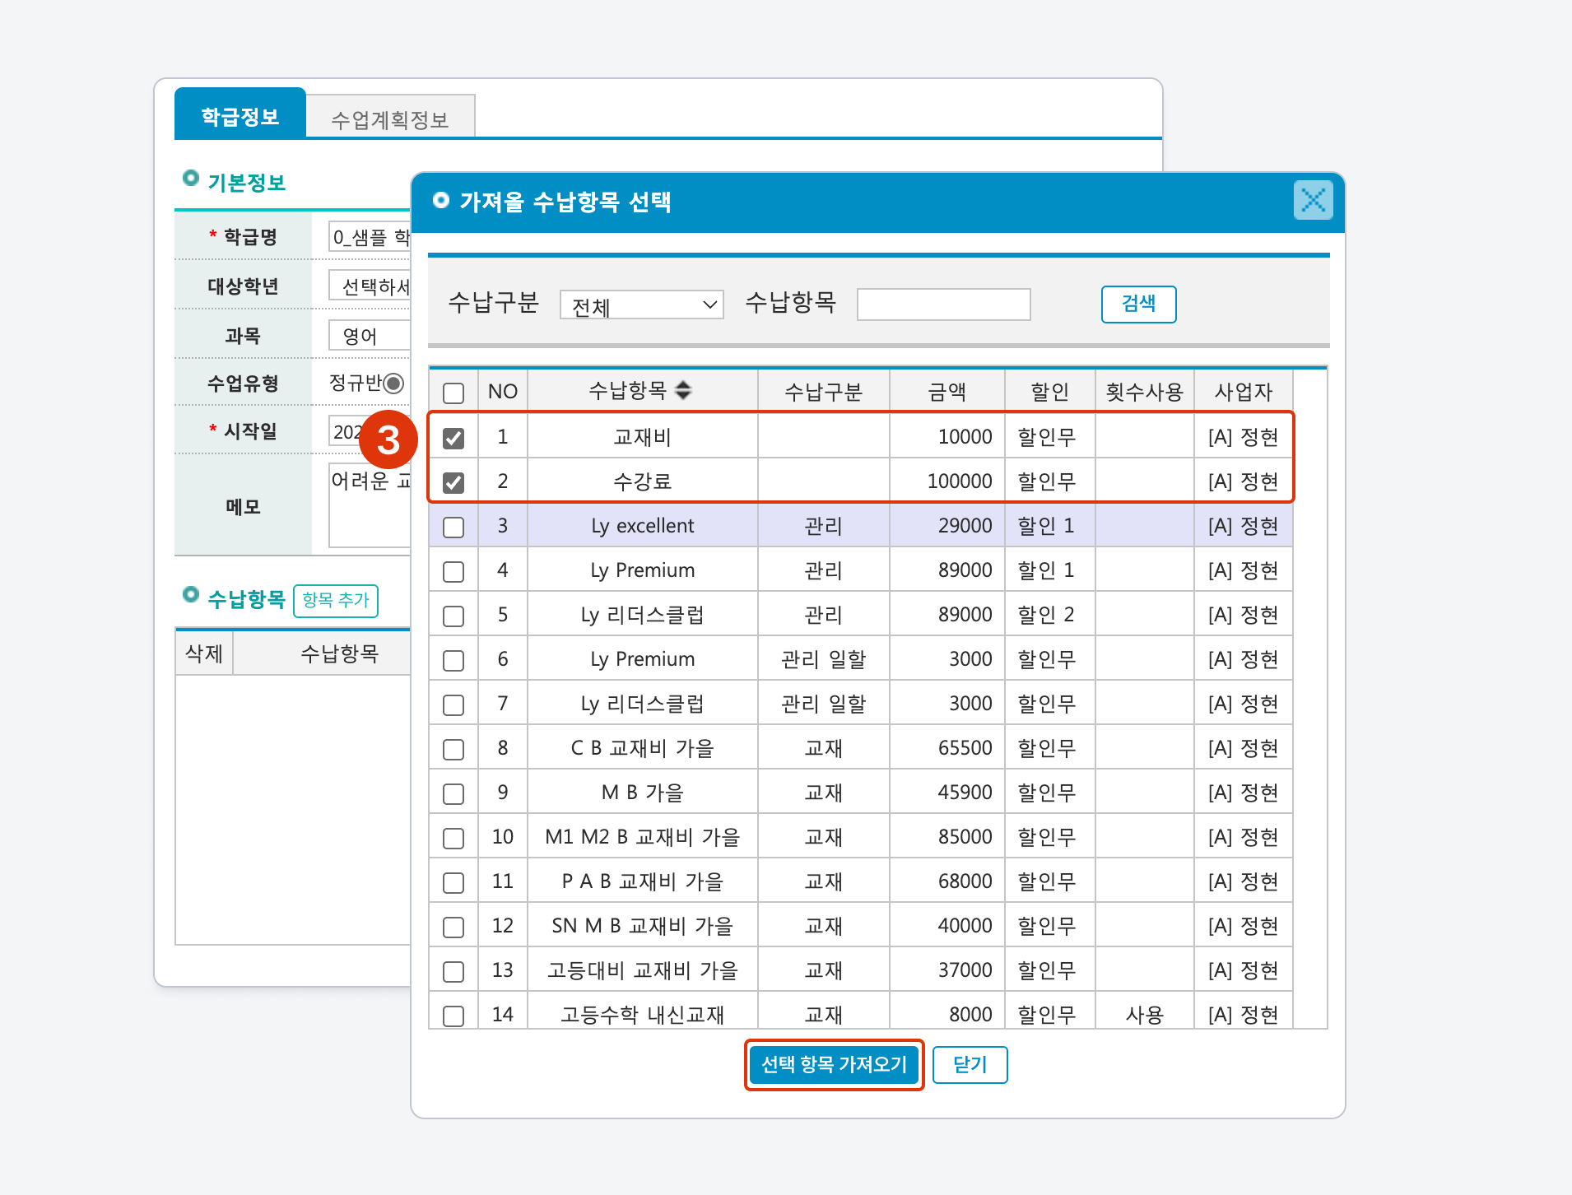This screenshot has height=1195, width=1572.
Task: Open the 수납구분 전체 dropdown
Action: tap(641, 305)
